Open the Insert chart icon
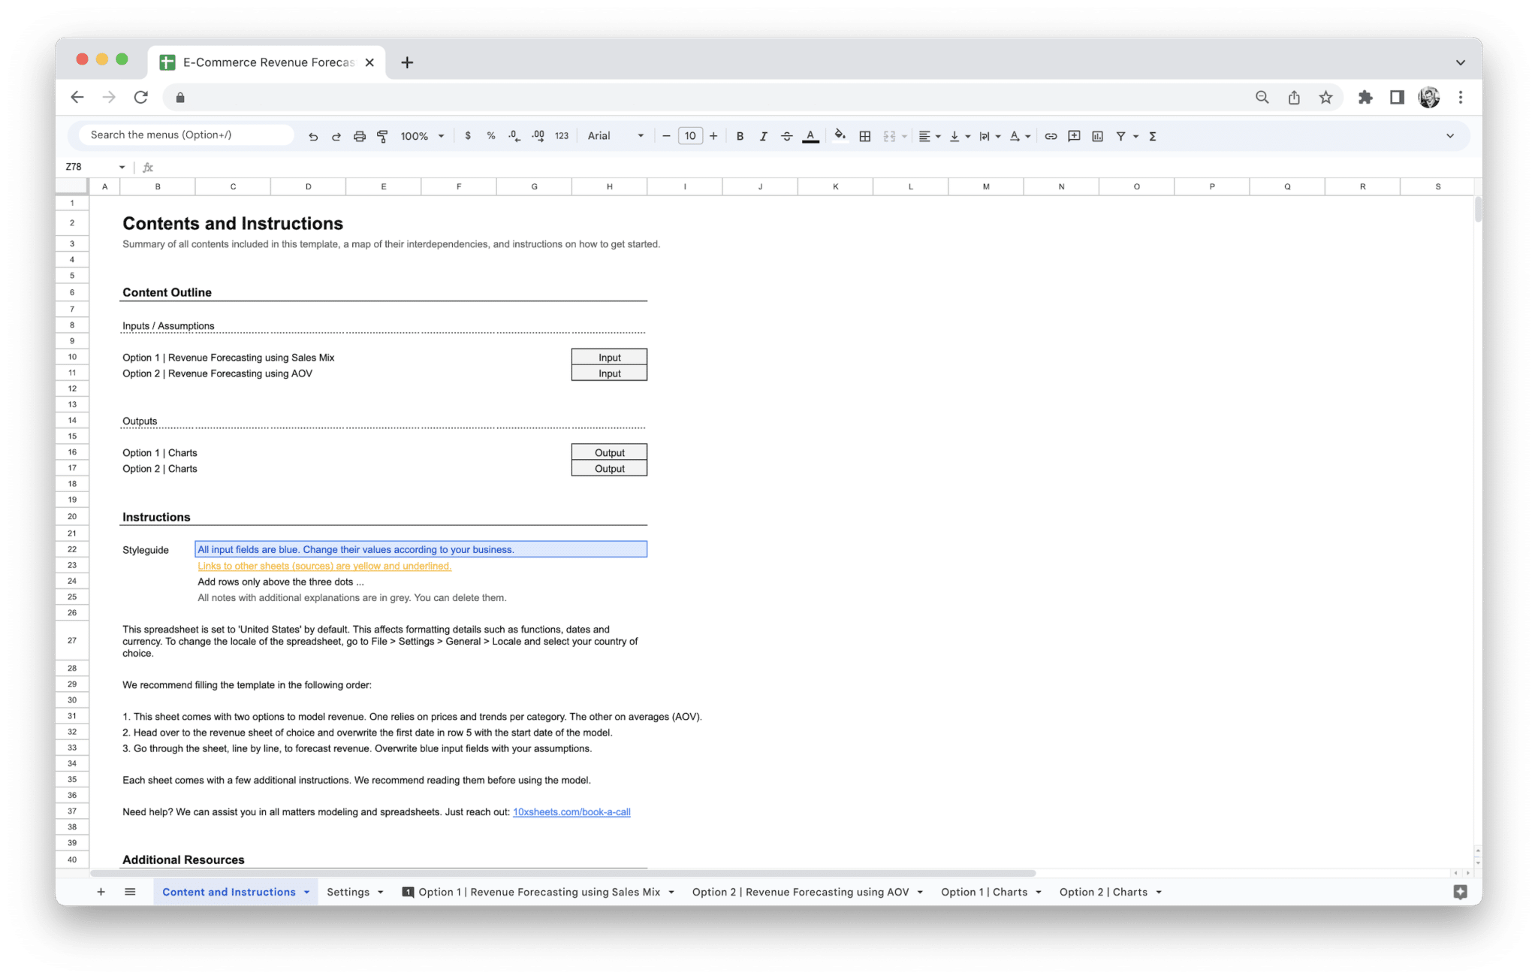 pyautogui.click(x=1098, y=136)
